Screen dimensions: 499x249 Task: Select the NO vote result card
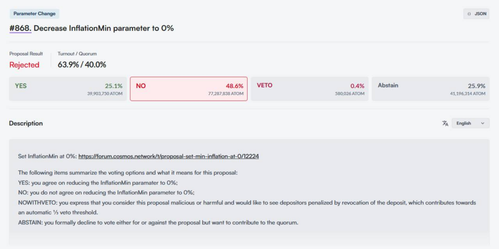tap(189, 89)
